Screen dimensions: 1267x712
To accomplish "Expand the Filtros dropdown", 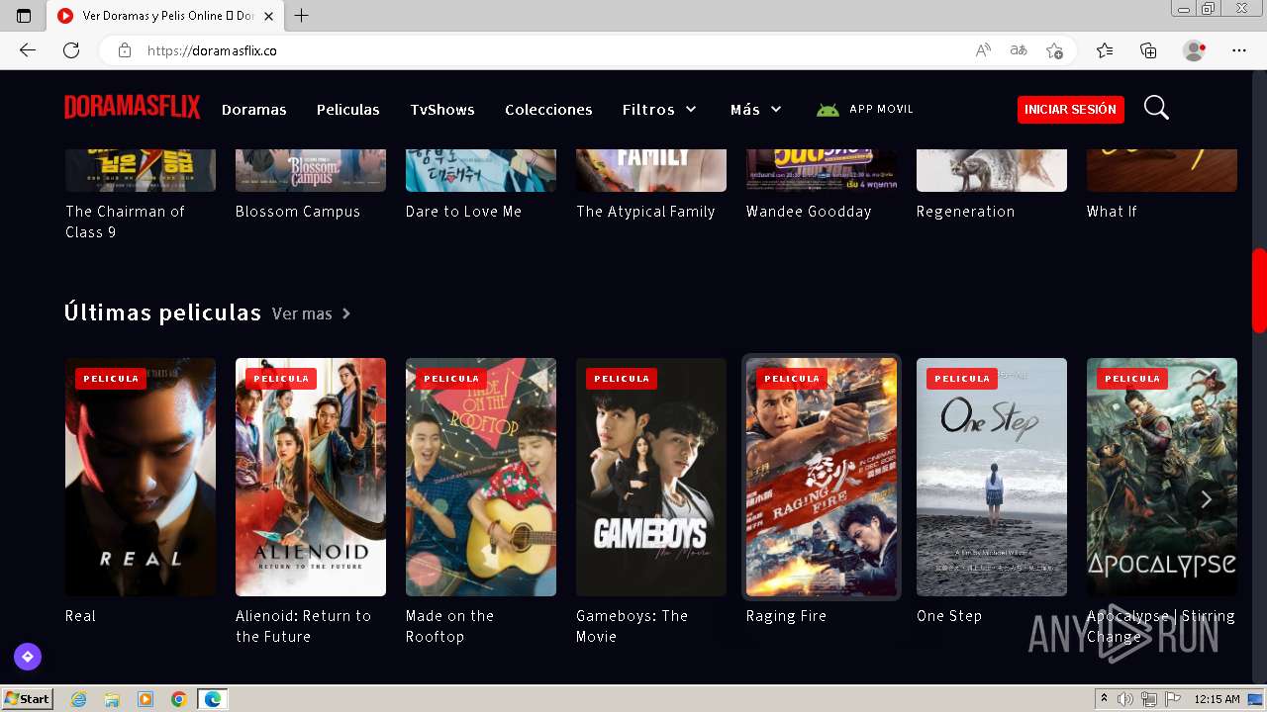I will point(659,110).
